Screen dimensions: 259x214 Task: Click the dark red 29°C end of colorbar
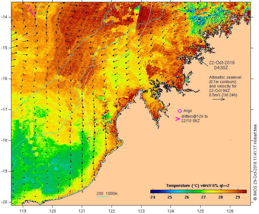(x=245, y=191)
